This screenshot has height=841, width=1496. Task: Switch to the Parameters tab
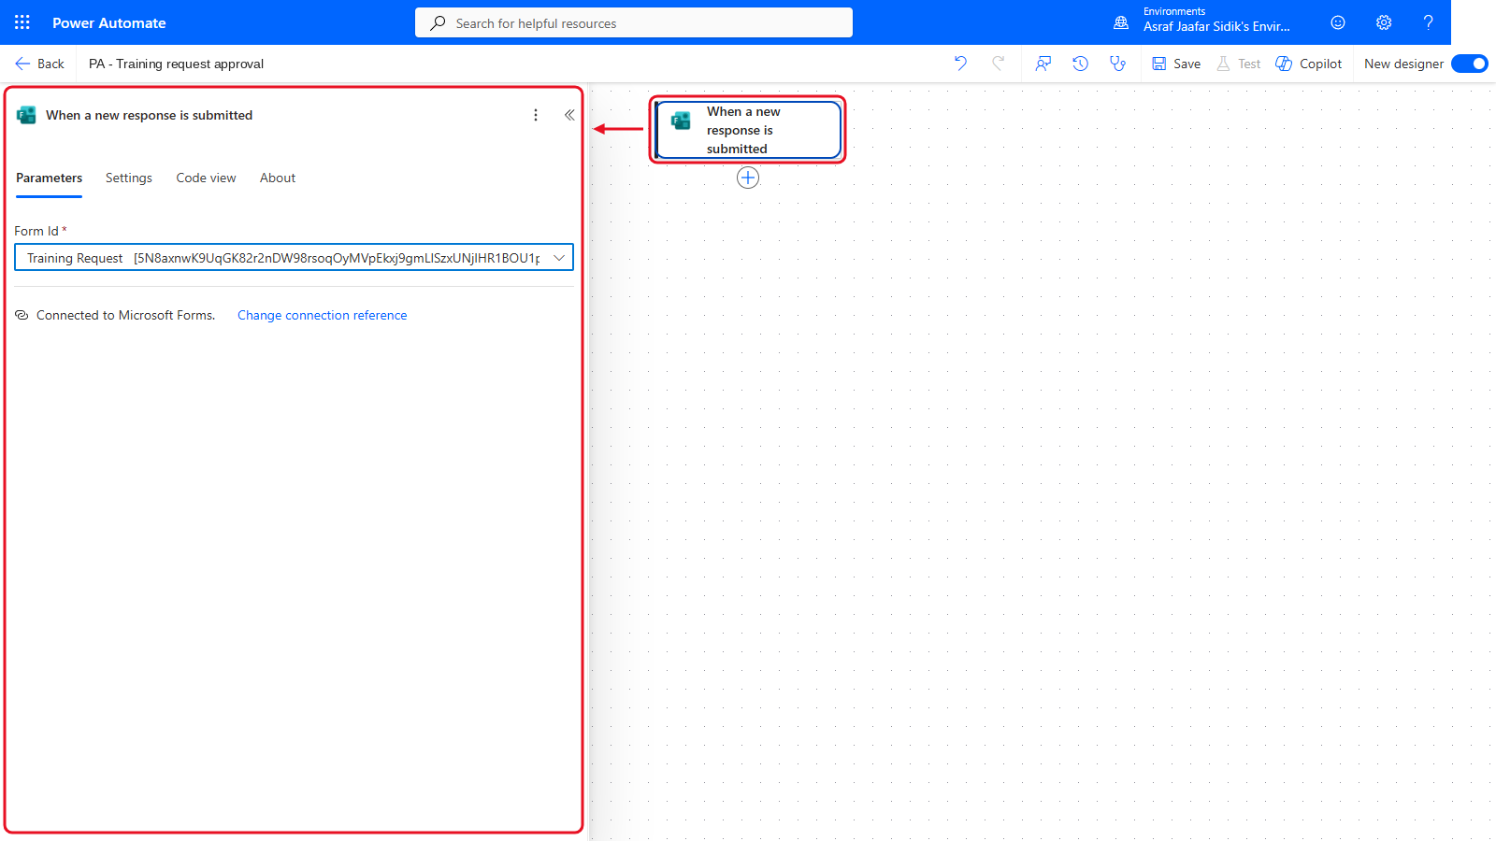click(x=50, y=178)
